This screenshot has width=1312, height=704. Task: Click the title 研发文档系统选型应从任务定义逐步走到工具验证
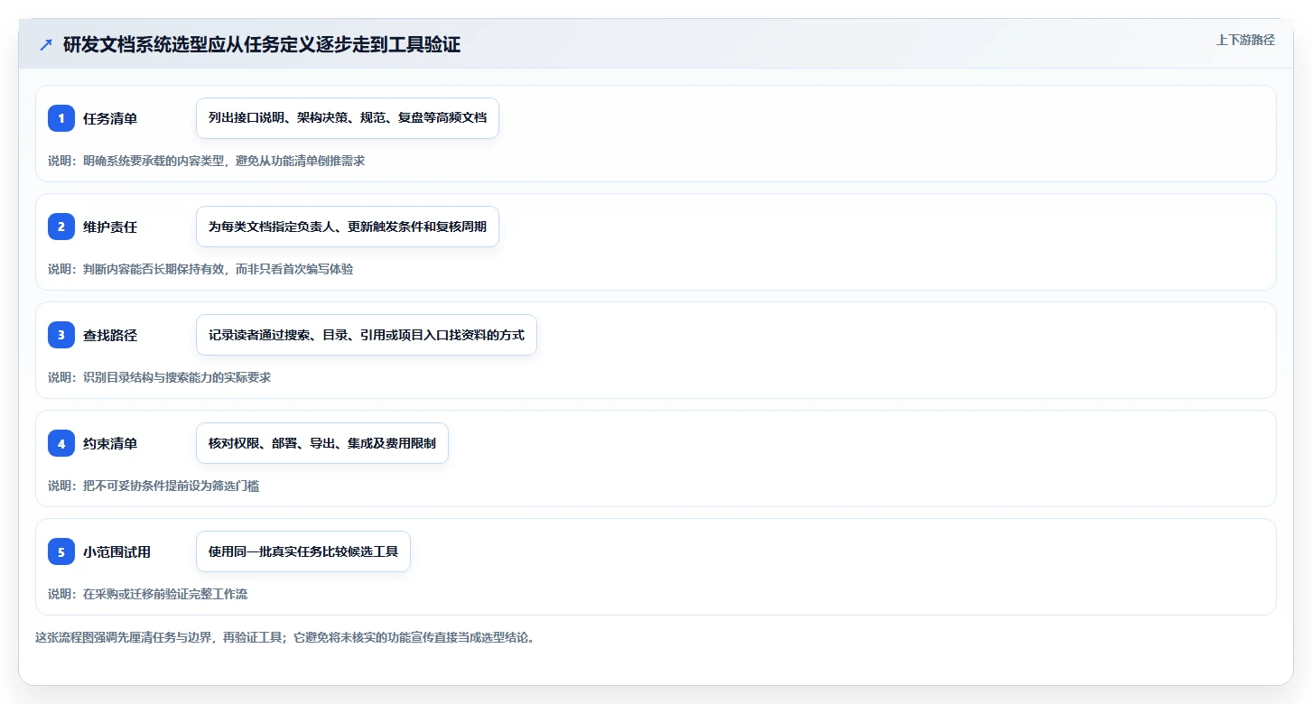(262, 45)
